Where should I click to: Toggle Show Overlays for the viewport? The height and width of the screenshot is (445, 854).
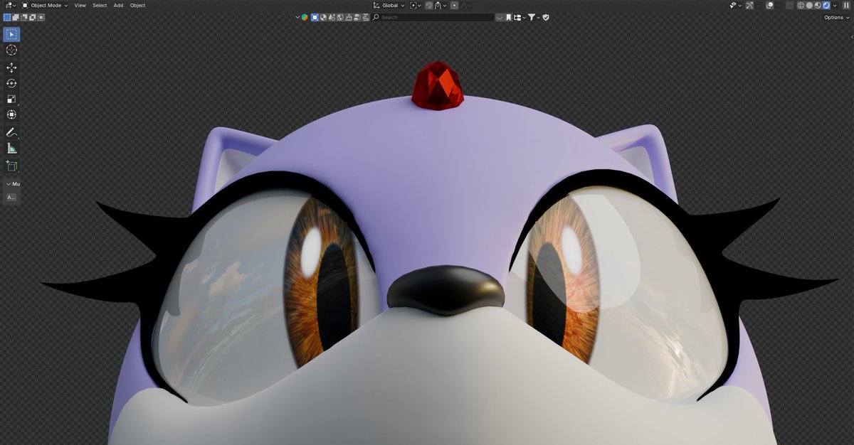click(x=769, y=5)
